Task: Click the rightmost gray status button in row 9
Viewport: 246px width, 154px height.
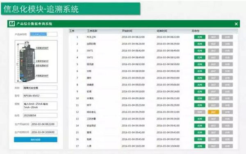Action: point(227,92)
